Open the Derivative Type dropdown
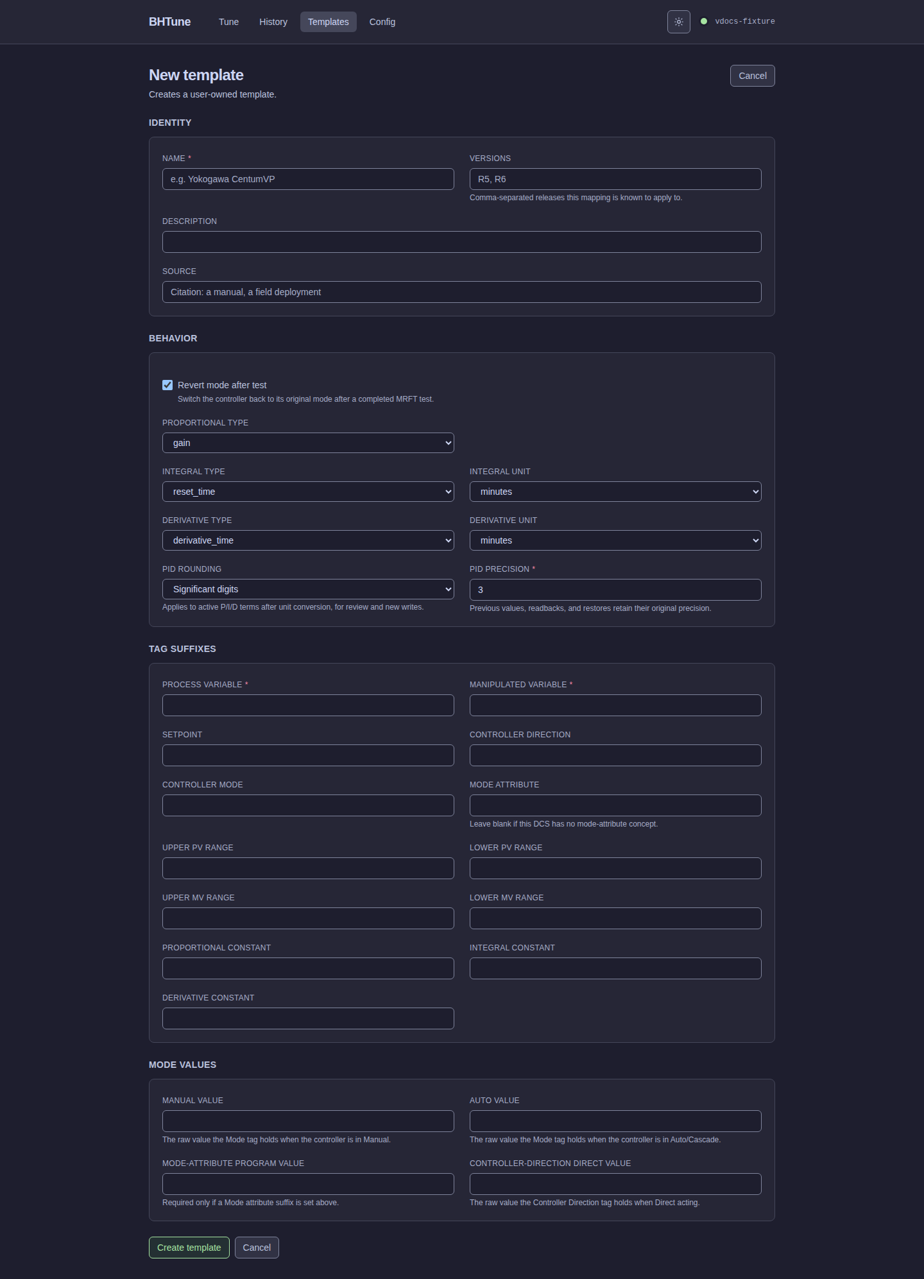 point(308,540)
